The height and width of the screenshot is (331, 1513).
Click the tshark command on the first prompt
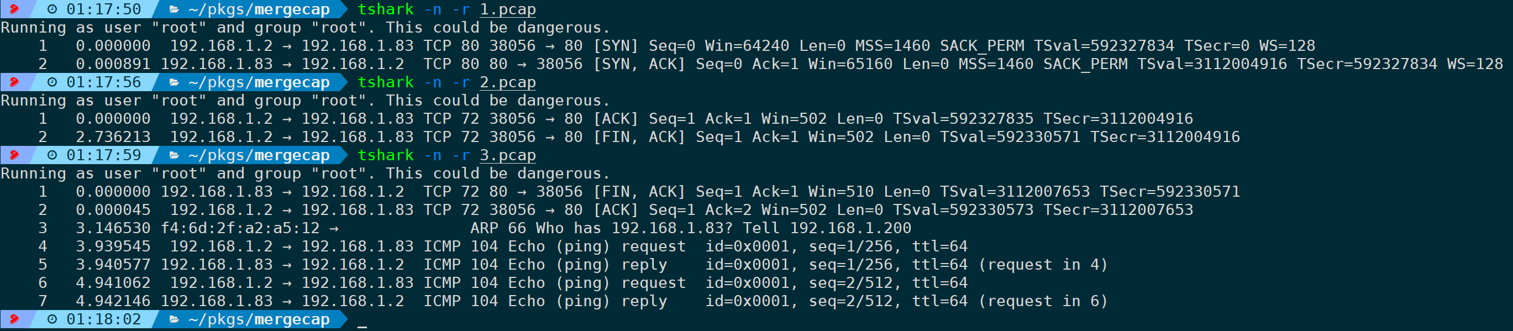(x=385, y=9)
